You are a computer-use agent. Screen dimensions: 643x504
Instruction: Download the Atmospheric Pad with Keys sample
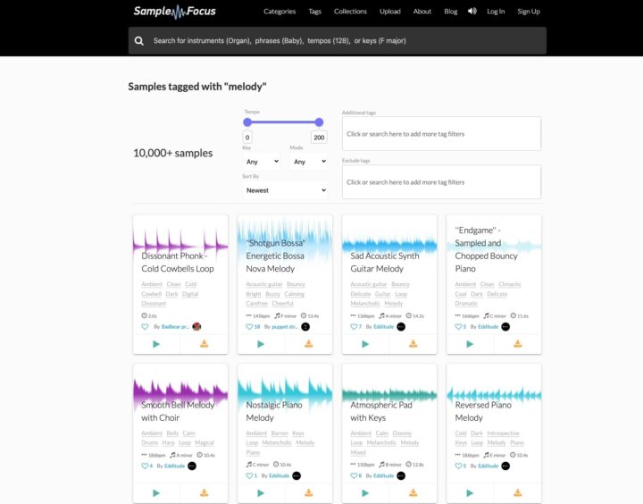click(413, 493)
